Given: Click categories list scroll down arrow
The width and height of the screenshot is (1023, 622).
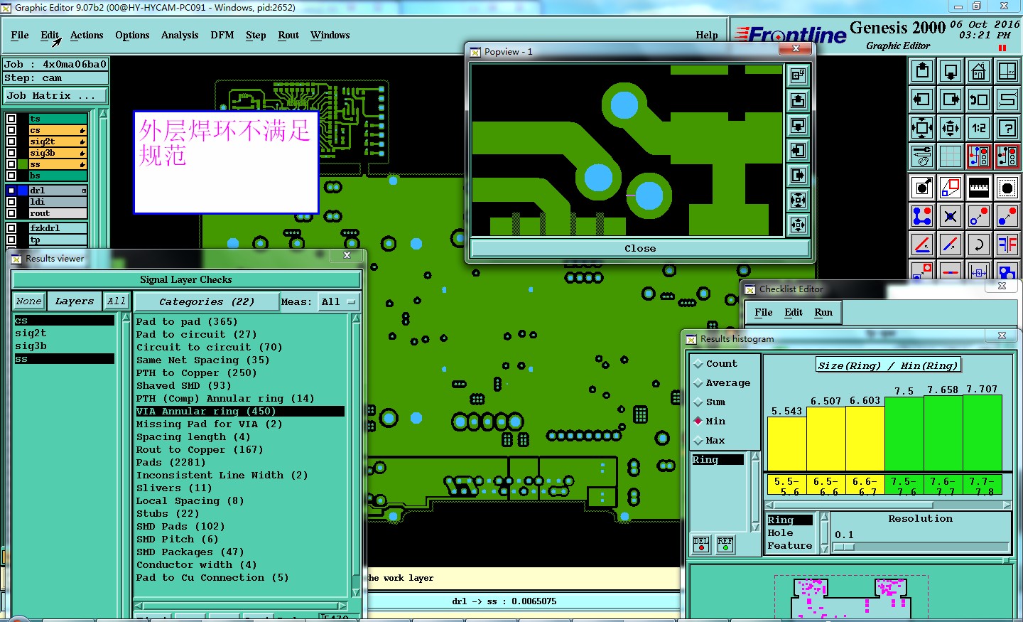Looking at the screenshot, I should point(357,592).
